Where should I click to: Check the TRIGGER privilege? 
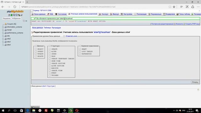coord(50,75)
